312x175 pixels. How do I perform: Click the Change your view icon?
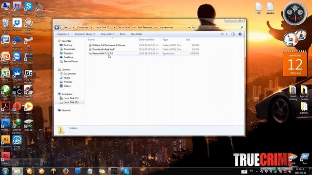(222, 34)
